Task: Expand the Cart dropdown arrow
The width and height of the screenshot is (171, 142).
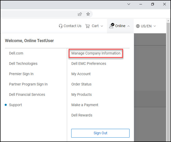Action: (x=102, y=26)
